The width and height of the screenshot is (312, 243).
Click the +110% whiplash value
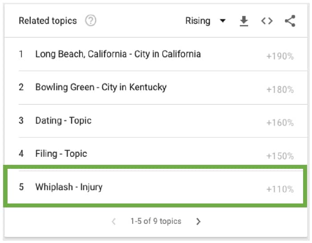(x=280, y=189)
